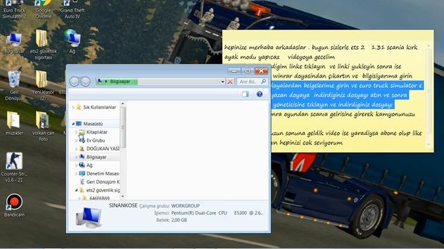Image resolution: width=444 pixels, height=249 pixels.
Task: Minimize the Explorer window
Action: [x=234, y=71]
